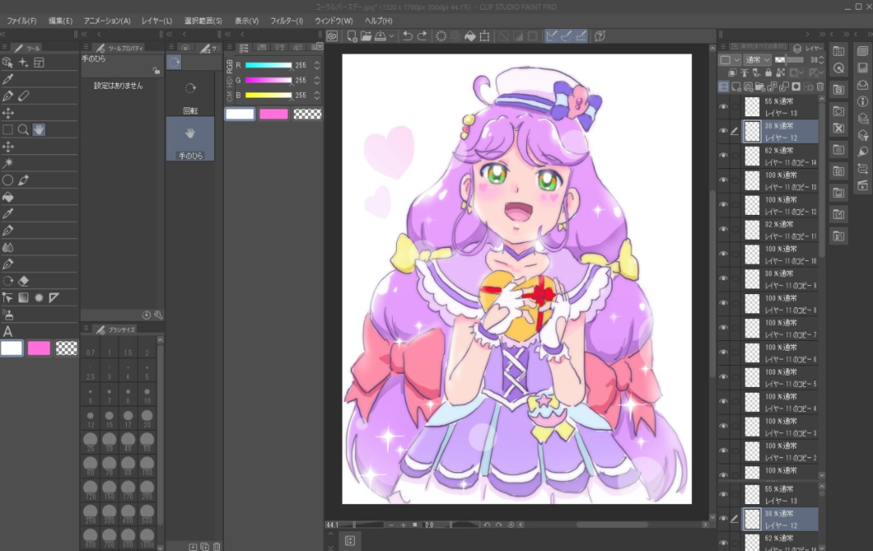
Task: Toggle visibility of レイヤー 11 のコピー 14
Action: point(723,156)
